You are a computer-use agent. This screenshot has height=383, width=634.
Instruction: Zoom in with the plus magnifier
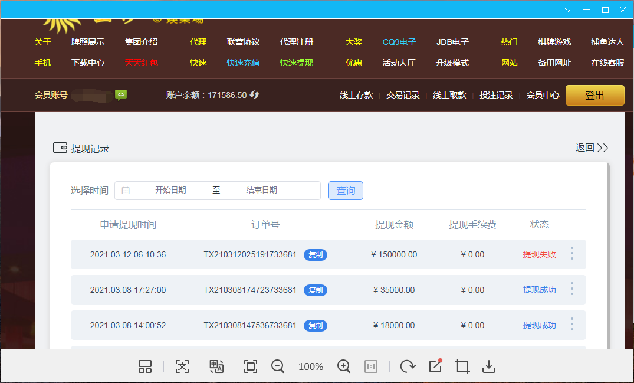344,366
